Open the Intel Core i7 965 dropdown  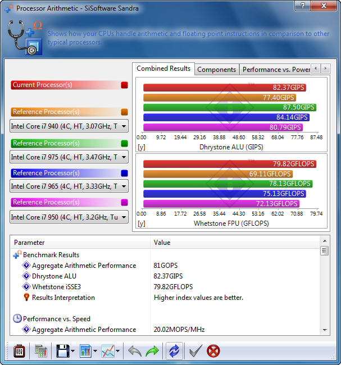pyautogui.click(x=69, y=186)
